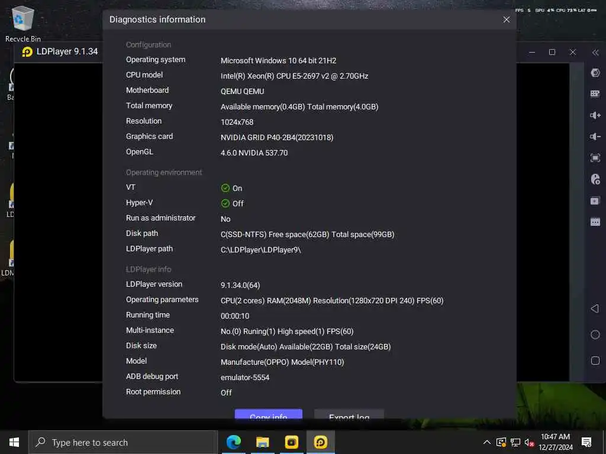
Task: Open multi-instance sync icon in sidebar
Action: (x=595, y=201)
